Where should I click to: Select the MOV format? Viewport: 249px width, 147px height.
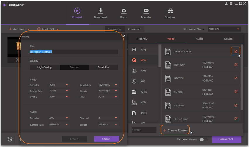[144, 60]
